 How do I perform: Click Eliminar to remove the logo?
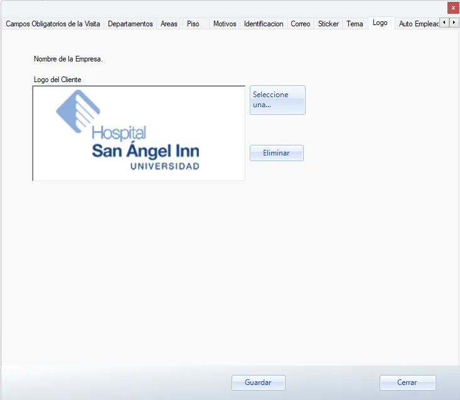point(277,153)
